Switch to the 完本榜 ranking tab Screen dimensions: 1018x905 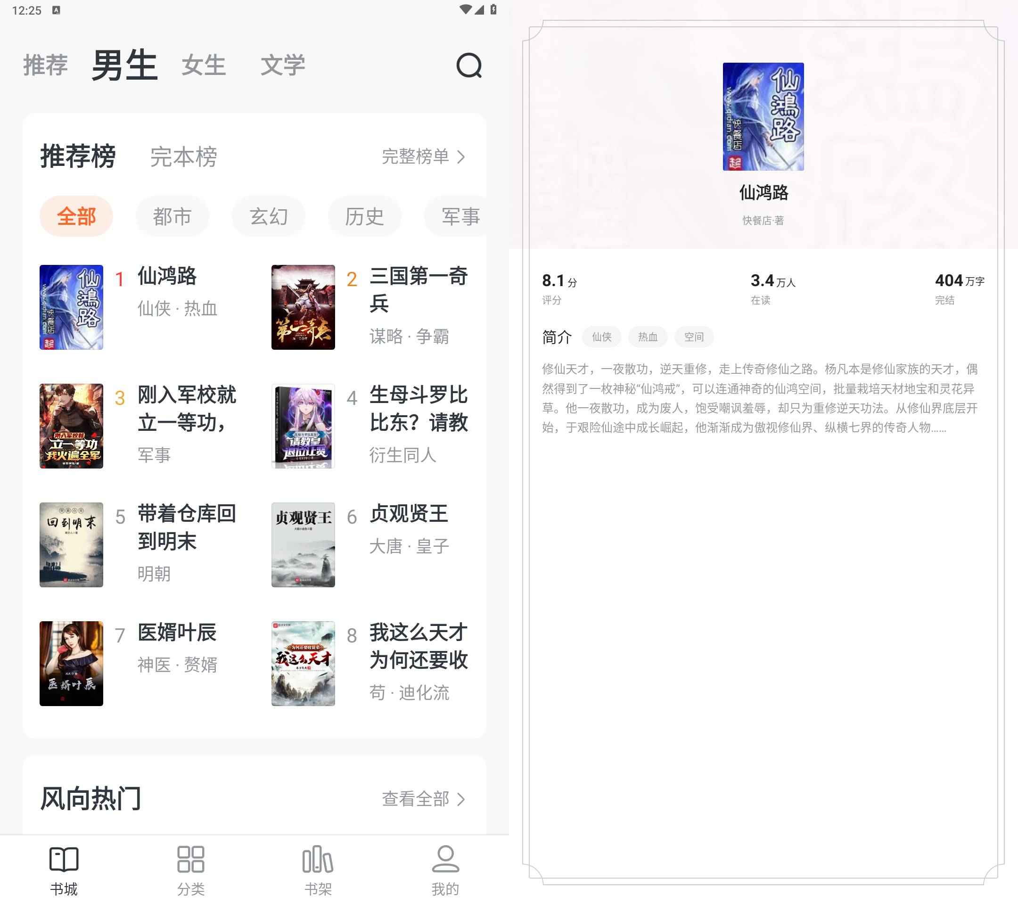point(183,157)
